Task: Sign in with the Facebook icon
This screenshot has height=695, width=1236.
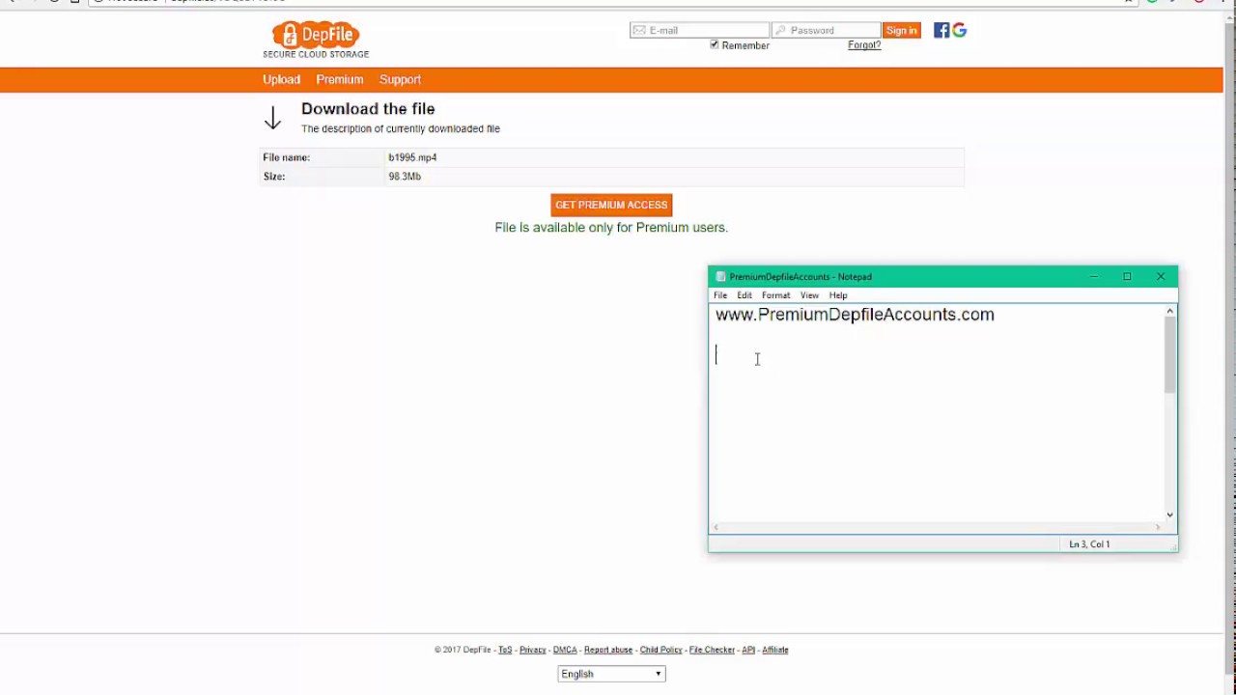Action: pos(941,31)
